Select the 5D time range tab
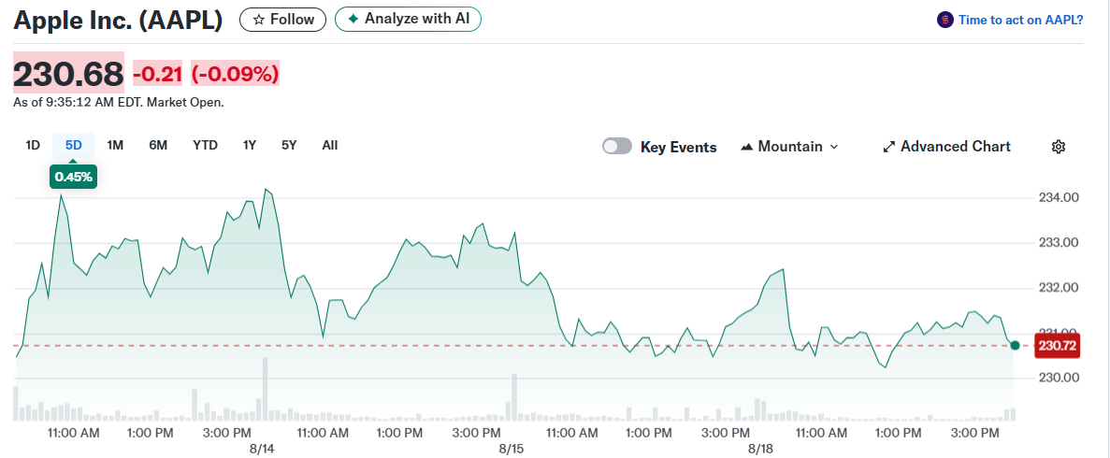The image size is (1110, 458). (74, 145)
